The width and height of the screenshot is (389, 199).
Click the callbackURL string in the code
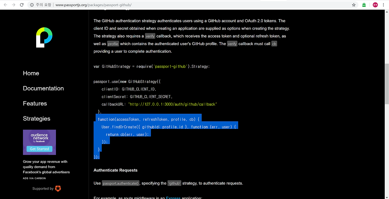pos(173,104)
